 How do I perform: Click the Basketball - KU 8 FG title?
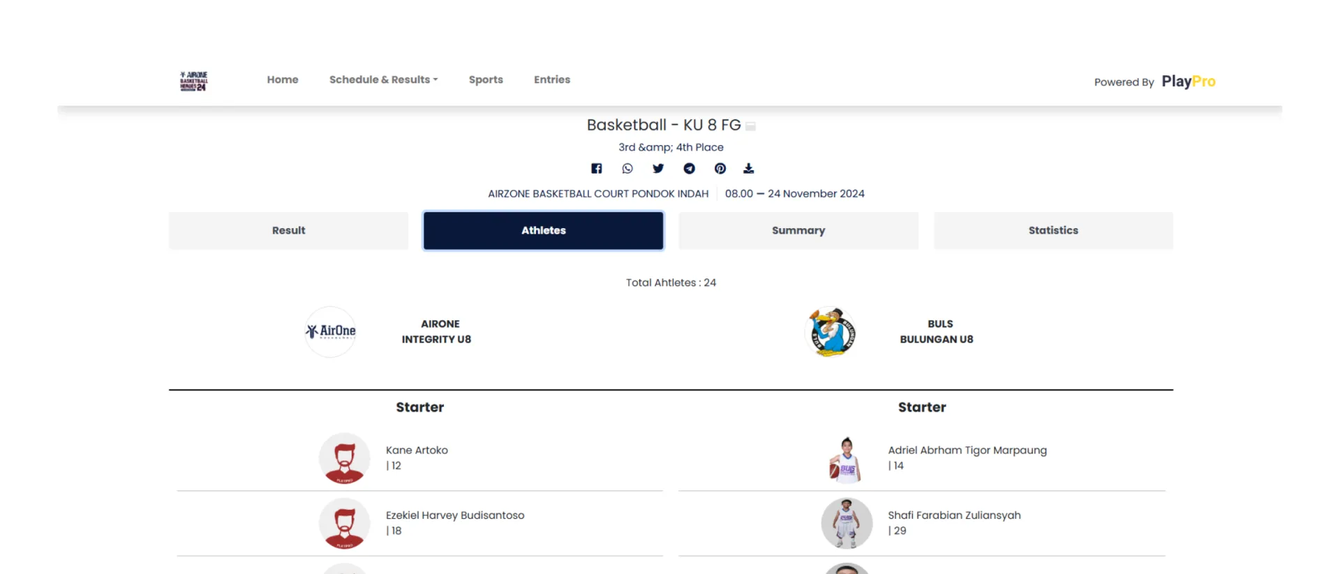tap(664, 125)
